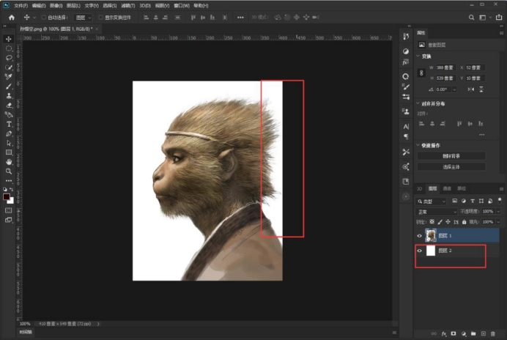Flip vertical in the Properties transform section
The image size is (507, 340).
481,89
